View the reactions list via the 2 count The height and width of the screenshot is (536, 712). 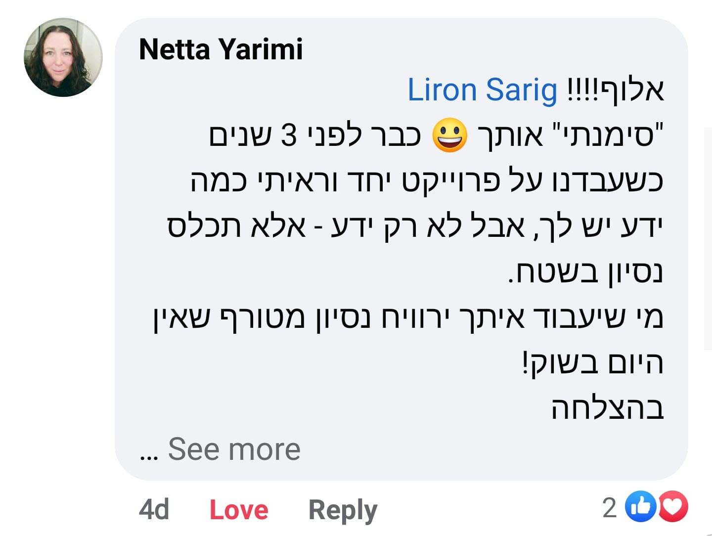coord(609,507)
